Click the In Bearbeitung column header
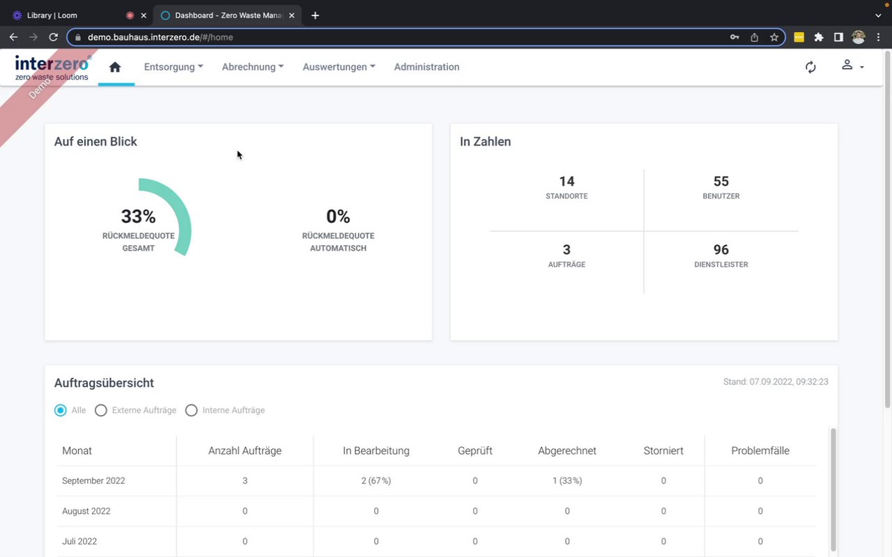 pos(376,450)
